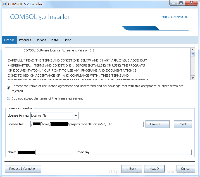The image size is (200, 177).
Task: Click the 'CAREFULLY READ THE TERMS' paragraph
Action: (x=78, y=68)
